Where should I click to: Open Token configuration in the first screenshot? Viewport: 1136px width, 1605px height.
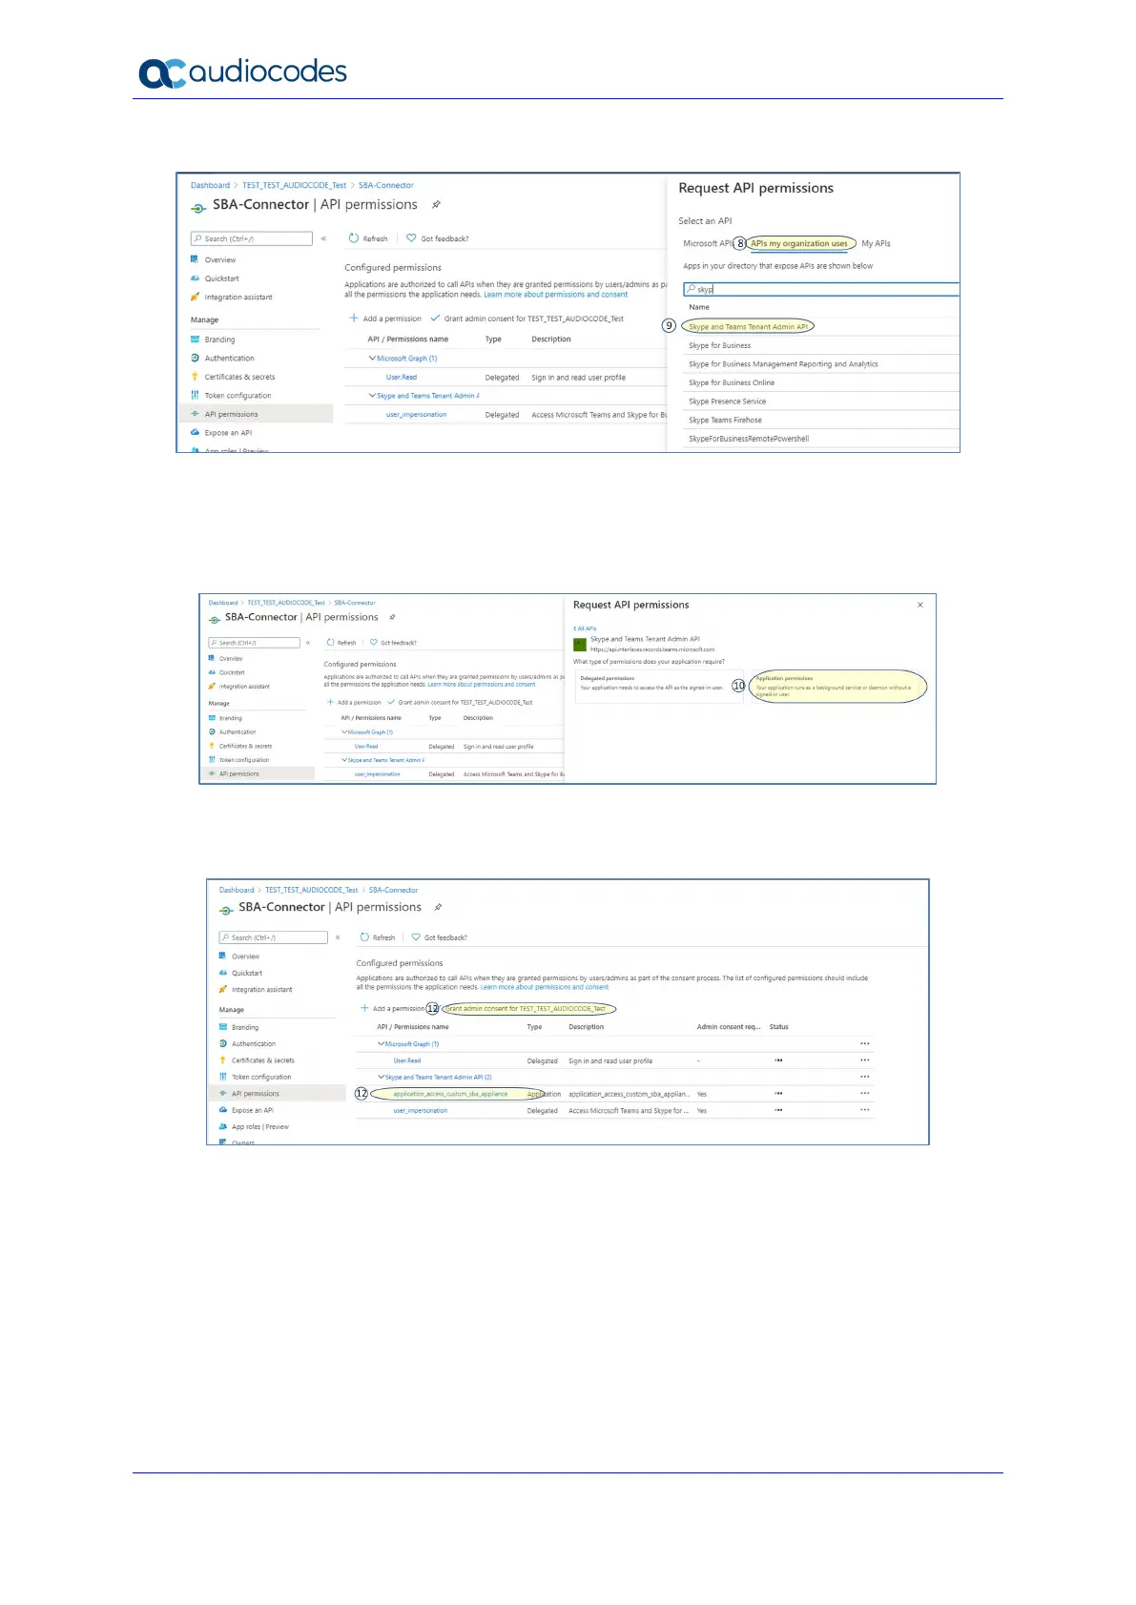[x=238, y=395]
